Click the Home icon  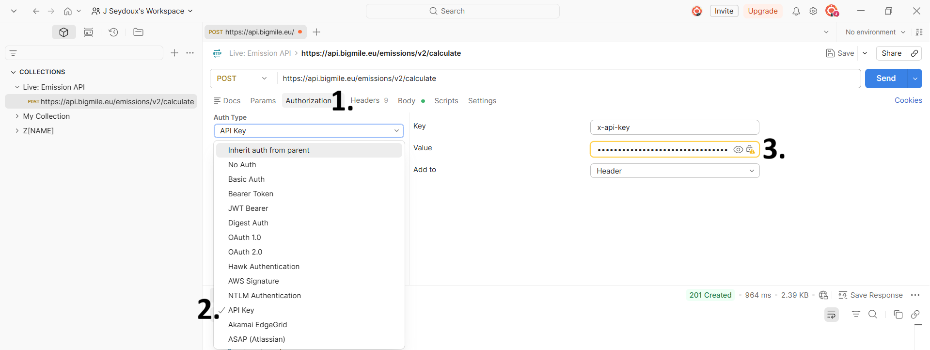click(68, 11)
